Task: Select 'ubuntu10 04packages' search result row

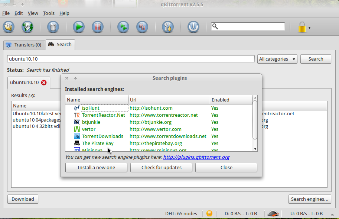Action: [36, 120]
